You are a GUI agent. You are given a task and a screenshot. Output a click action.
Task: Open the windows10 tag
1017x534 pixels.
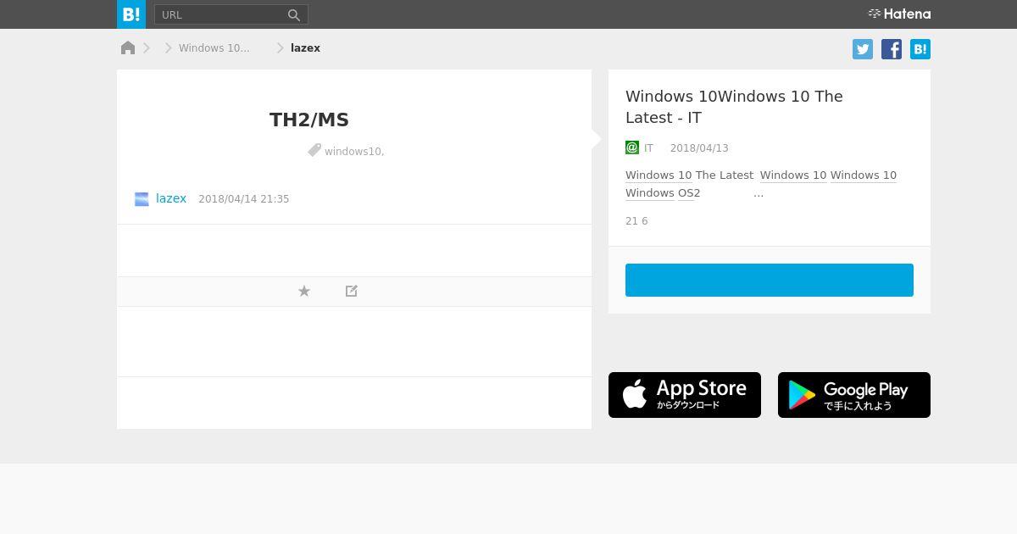click(353, 152)
